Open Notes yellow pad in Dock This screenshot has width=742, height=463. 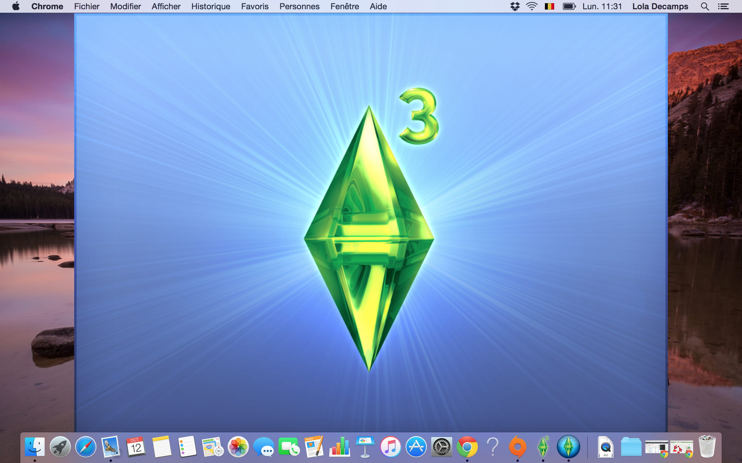tap(161, 447)
